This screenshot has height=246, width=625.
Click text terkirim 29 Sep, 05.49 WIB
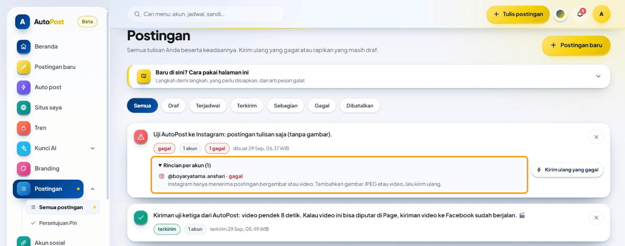click(239, 229)
